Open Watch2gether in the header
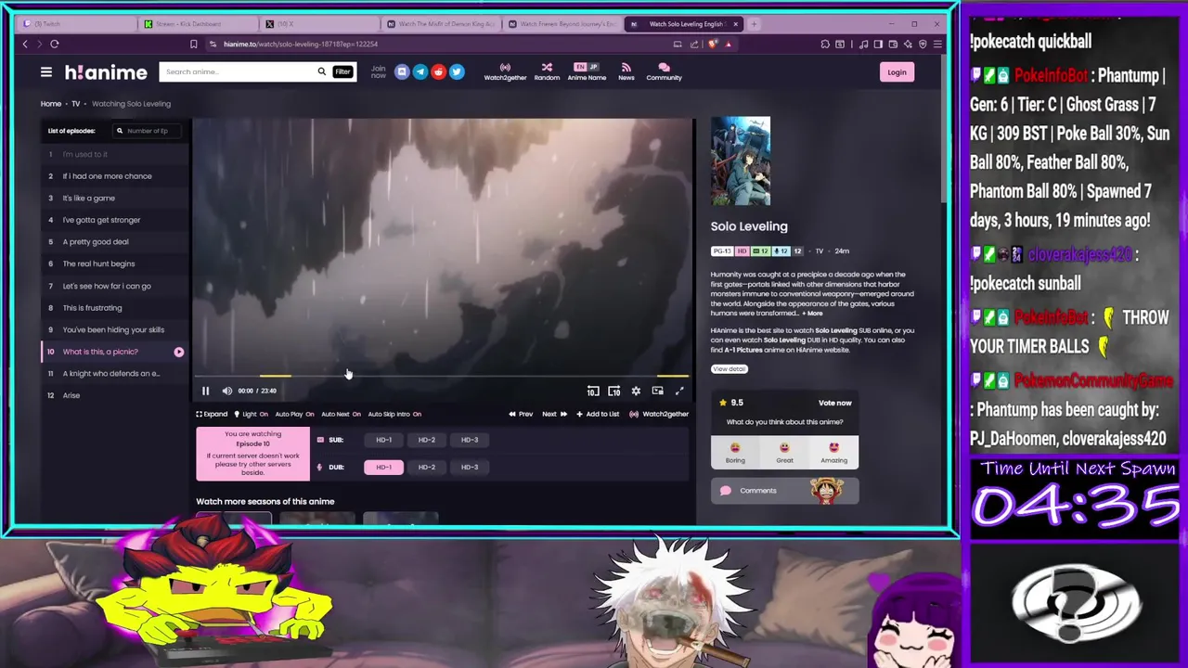This screenshot has height=668, width=1188. click(505, 71)
